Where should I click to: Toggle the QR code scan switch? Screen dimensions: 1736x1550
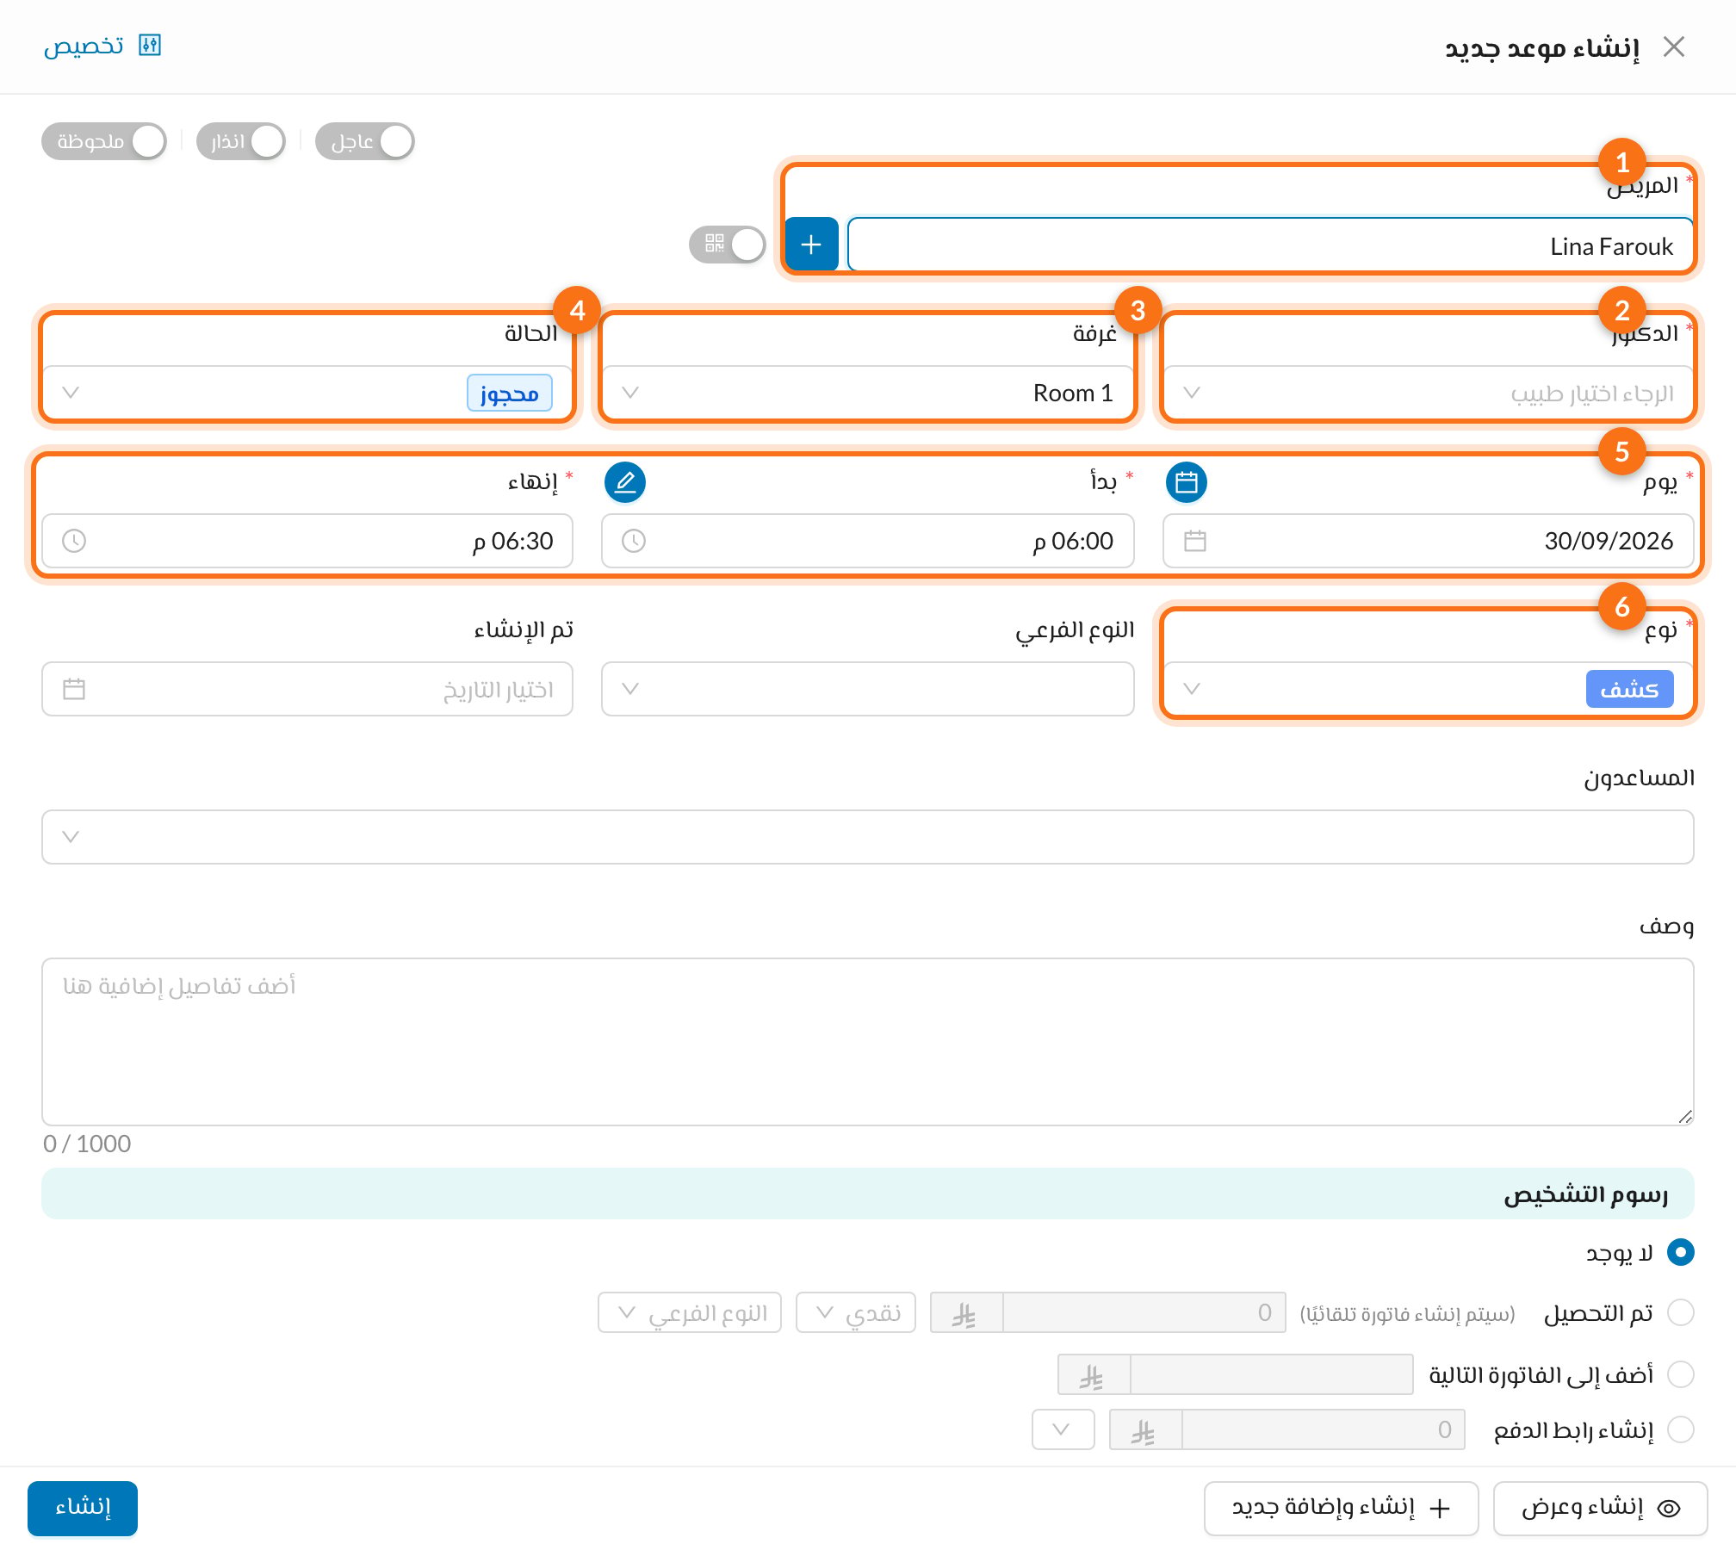728,245
